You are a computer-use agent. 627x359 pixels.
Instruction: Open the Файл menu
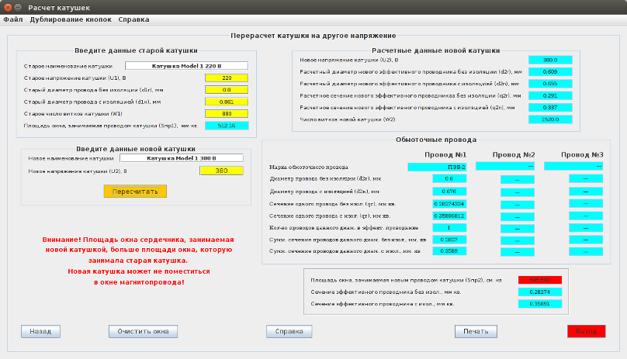tap(12, 18)
